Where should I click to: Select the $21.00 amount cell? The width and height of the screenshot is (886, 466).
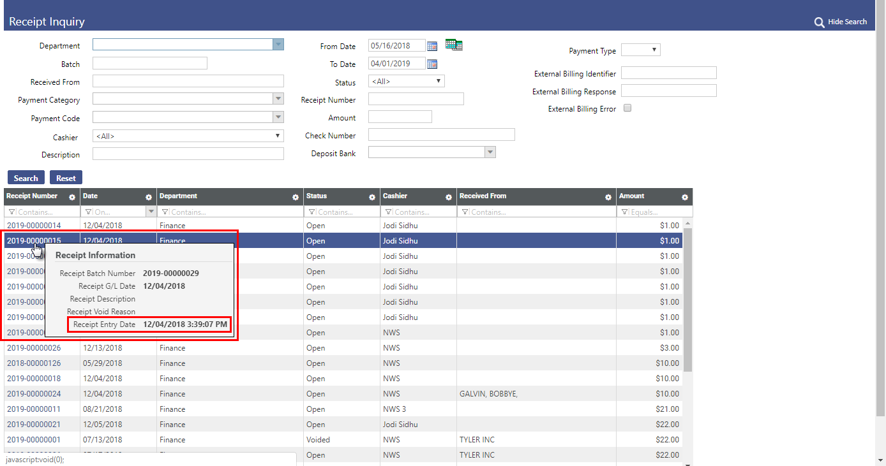[649, 409]
